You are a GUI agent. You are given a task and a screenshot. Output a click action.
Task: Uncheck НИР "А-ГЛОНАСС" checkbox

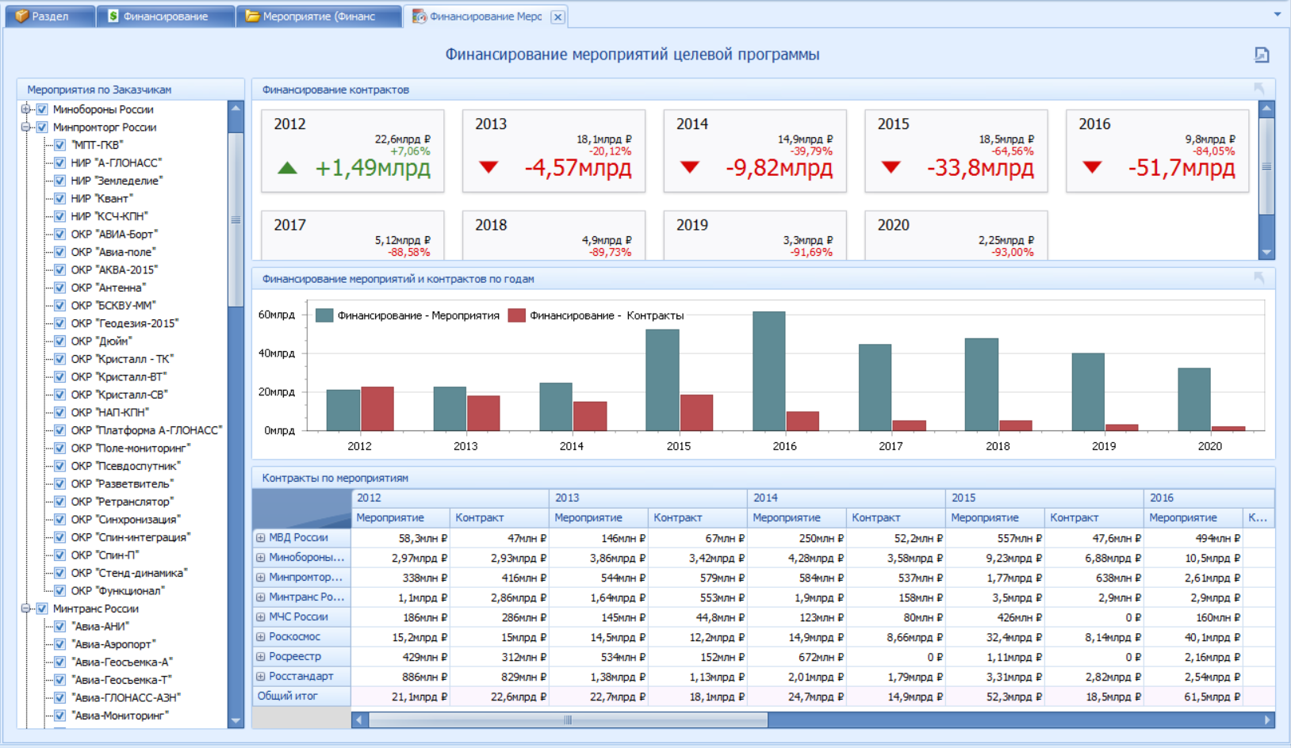60,162
